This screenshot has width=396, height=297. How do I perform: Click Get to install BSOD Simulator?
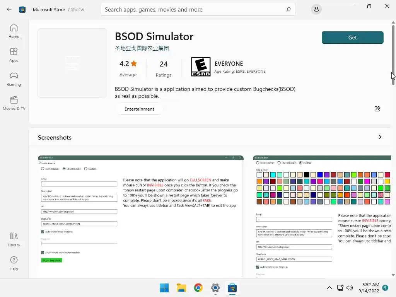point(353,38)
